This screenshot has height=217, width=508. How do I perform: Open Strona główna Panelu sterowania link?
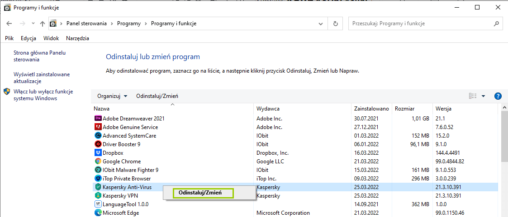click(40, 56)
